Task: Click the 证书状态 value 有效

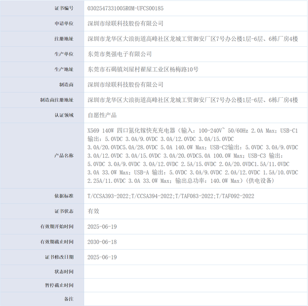Action: 93,211
